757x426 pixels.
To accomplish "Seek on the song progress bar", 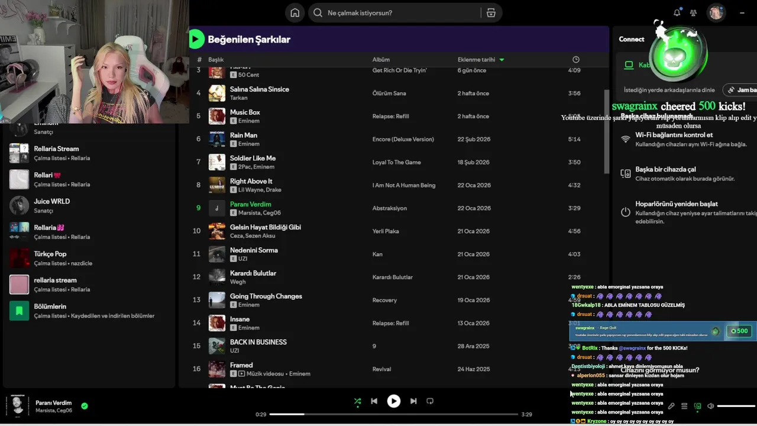I will coord(393,414).
